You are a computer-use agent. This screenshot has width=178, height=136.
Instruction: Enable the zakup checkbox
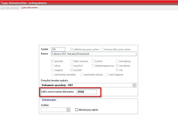pyautogui.click(x=52, y=65)
